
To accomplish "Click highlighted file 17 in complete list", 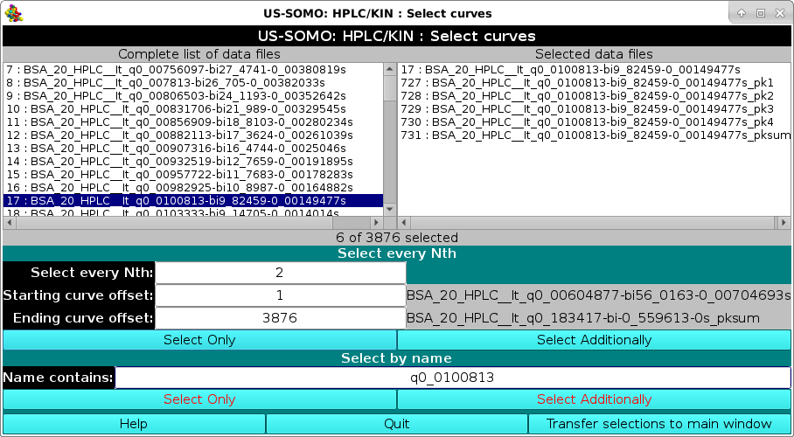I will pos(193,201).
